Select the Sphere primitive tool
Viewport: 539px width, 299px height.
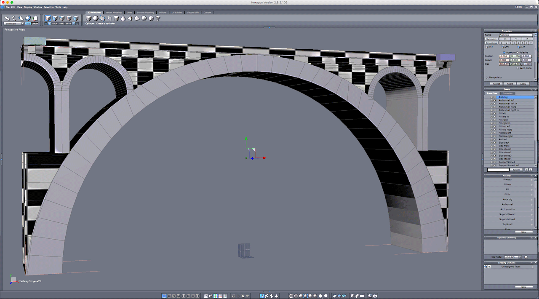96,18
